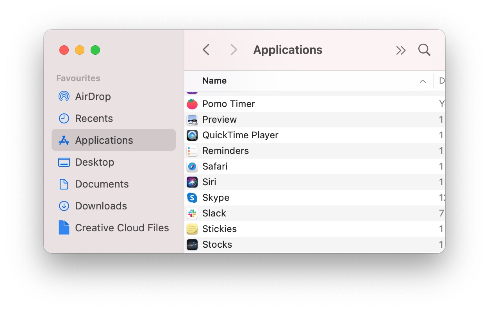Select the Reminders name text

tap(225, 151)
